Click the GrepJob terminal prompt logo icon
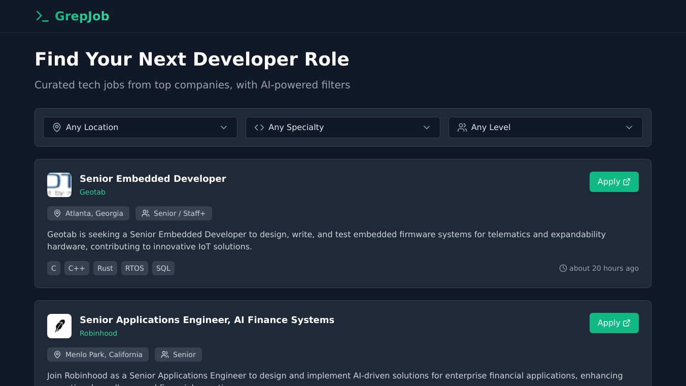This screenshot has height=386, width=686. [42, 16]
